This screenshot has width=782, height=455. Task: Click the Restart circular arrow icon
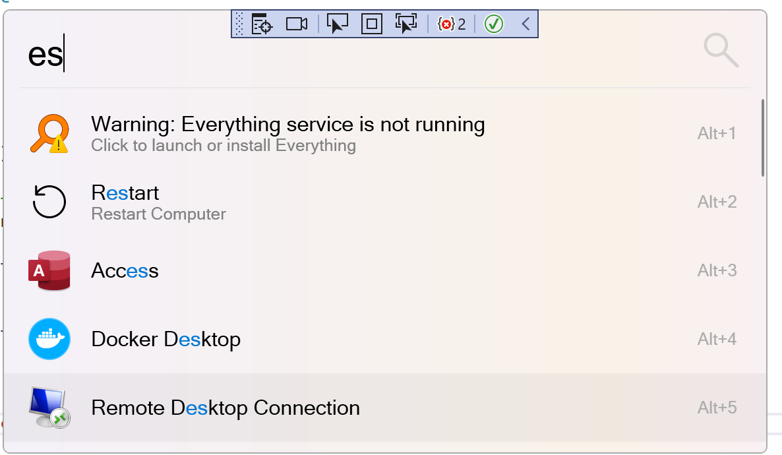(x=49, y=202)
